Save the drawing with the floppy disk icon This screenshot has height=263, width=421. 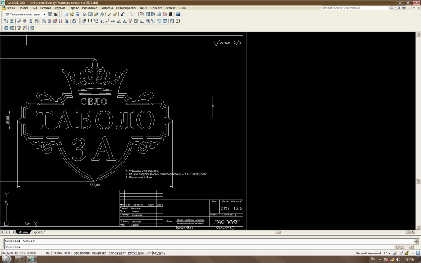pyautogui.click(x=77, y=14)
